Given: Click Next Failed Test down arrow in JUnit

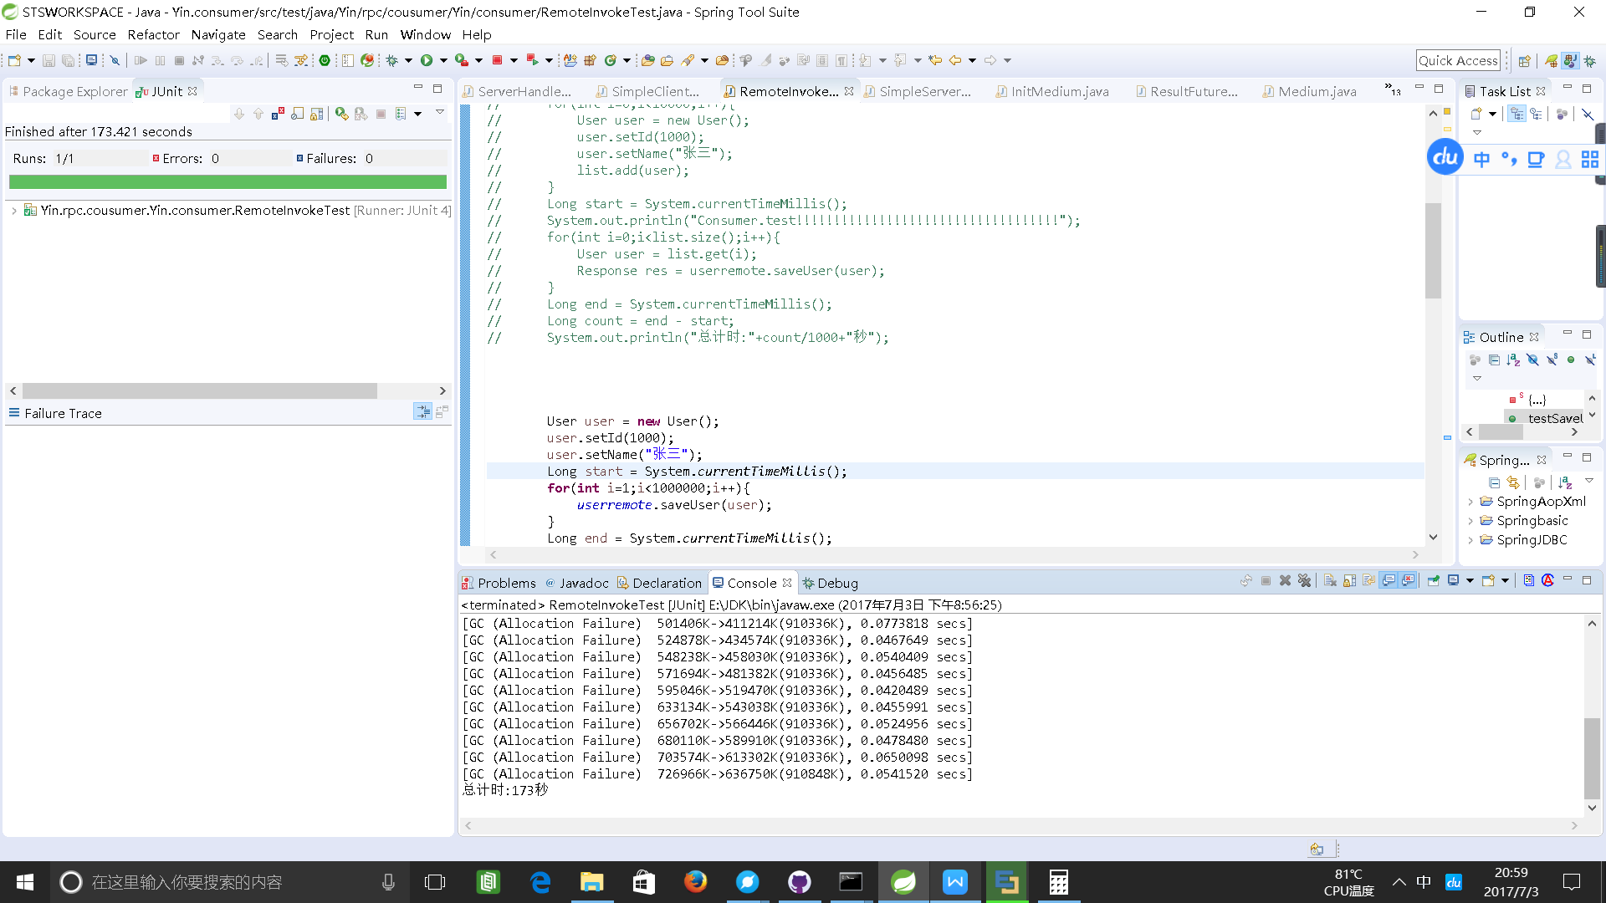Looking at the screenshot, I should pos(239,114).
